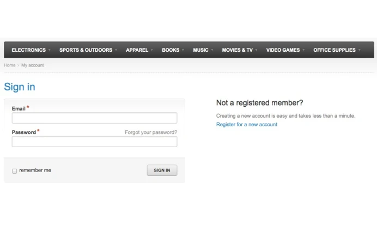
Task: Open the Apparel category menu
Action: [137, 50]
